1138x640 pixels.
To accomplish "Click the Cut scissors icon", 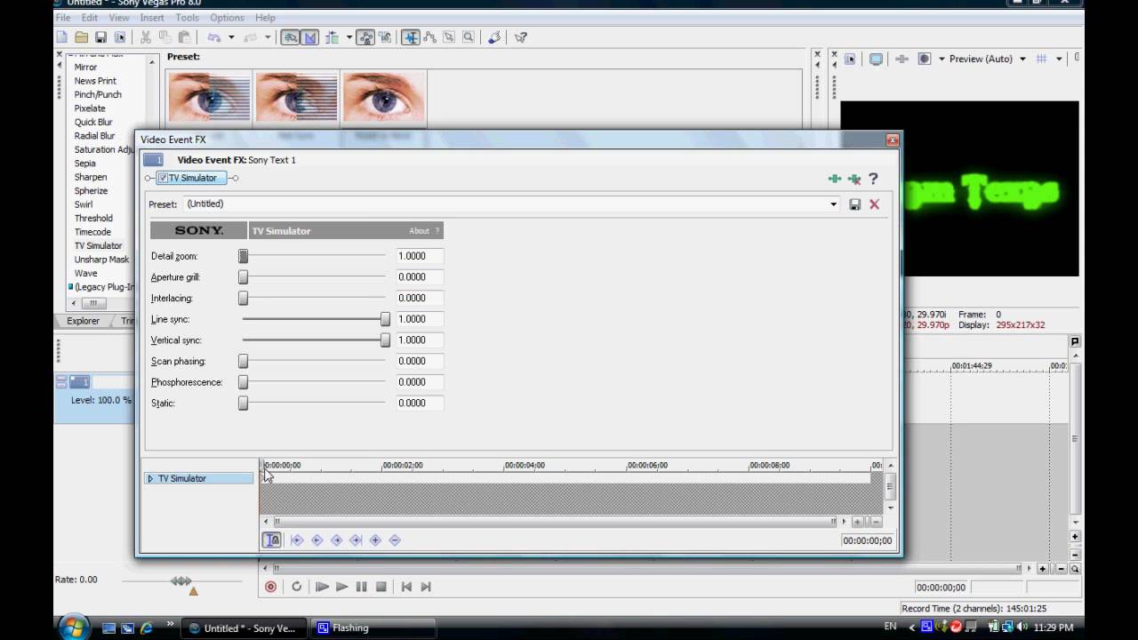I will pos(145,37).
